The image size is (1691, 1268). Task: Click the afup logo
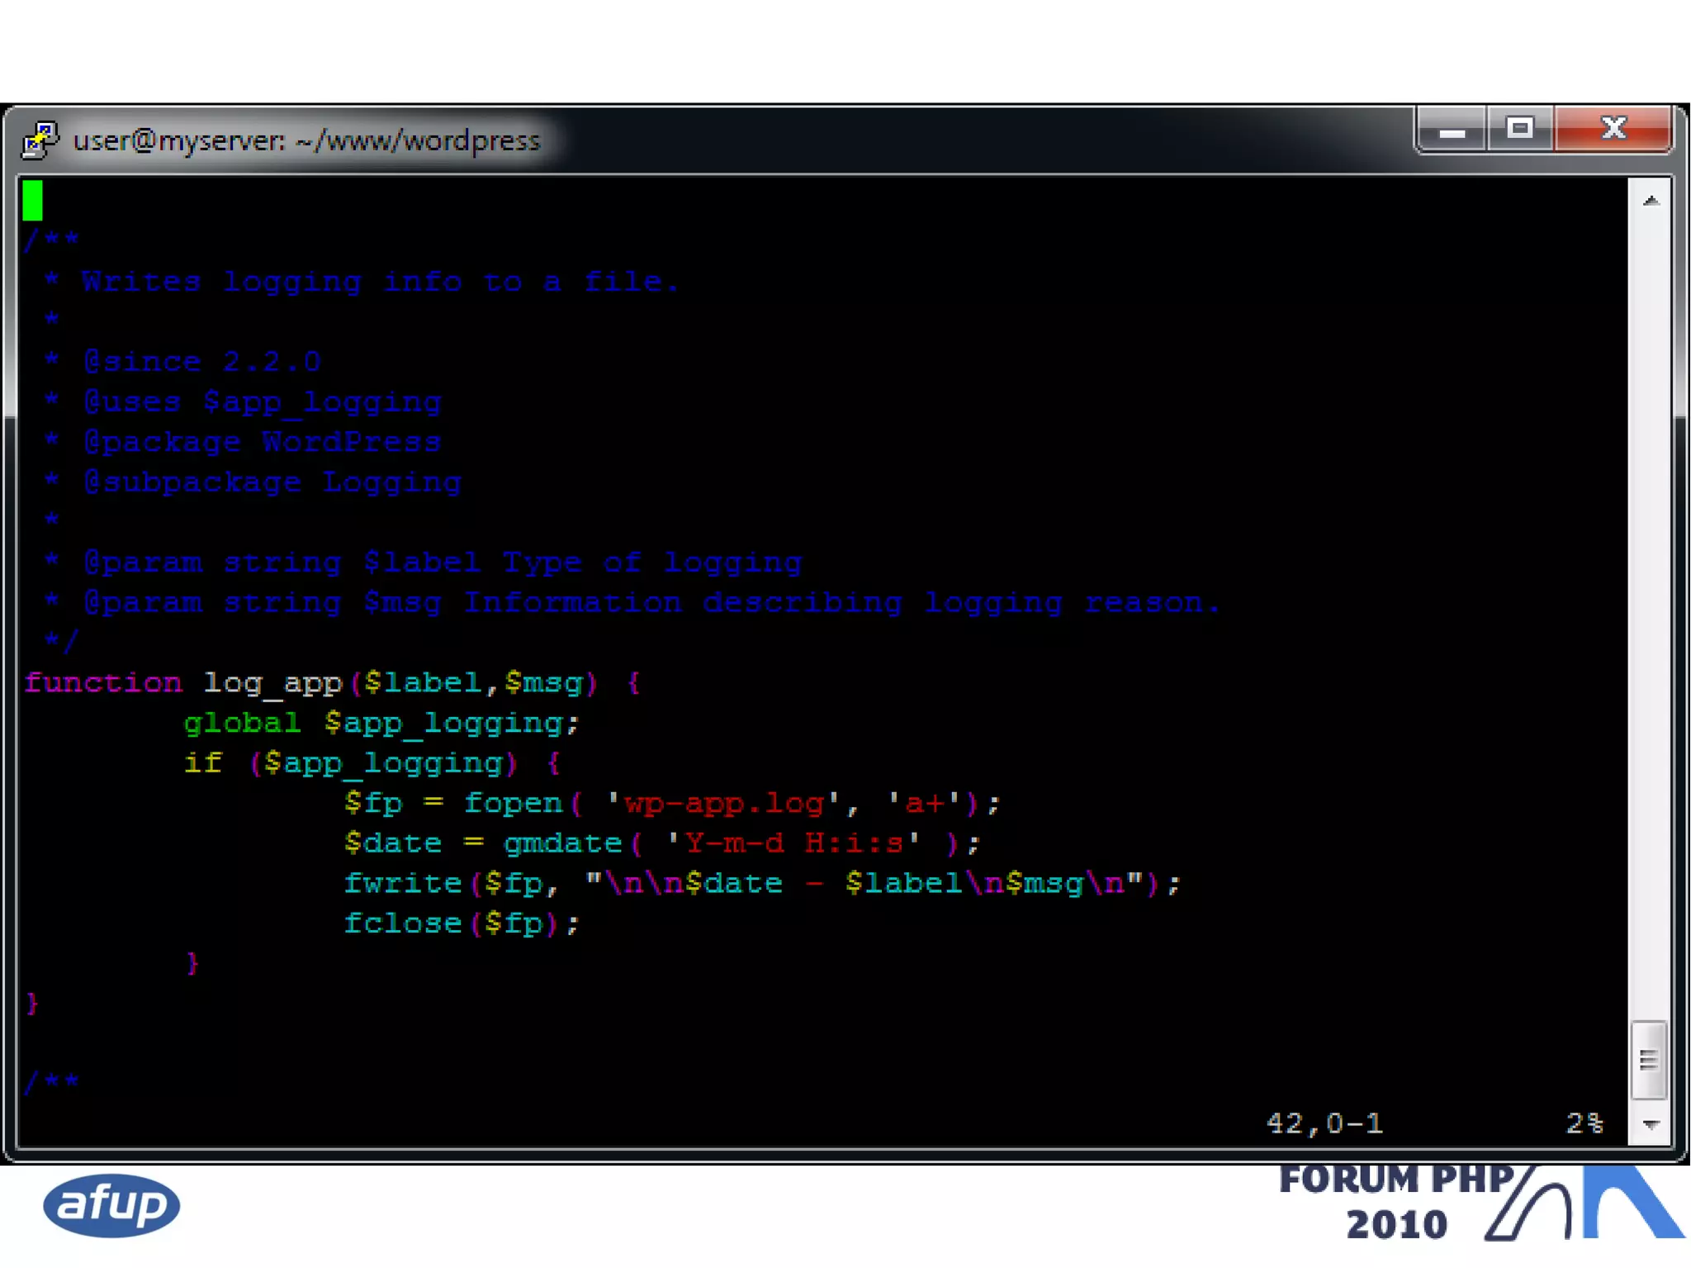pyautogui.click(x=111, y=1205)
